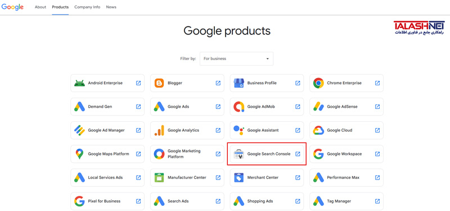Click the Google Workspace G icon
The image size is (450, 211).
click(x=318, y=154)
